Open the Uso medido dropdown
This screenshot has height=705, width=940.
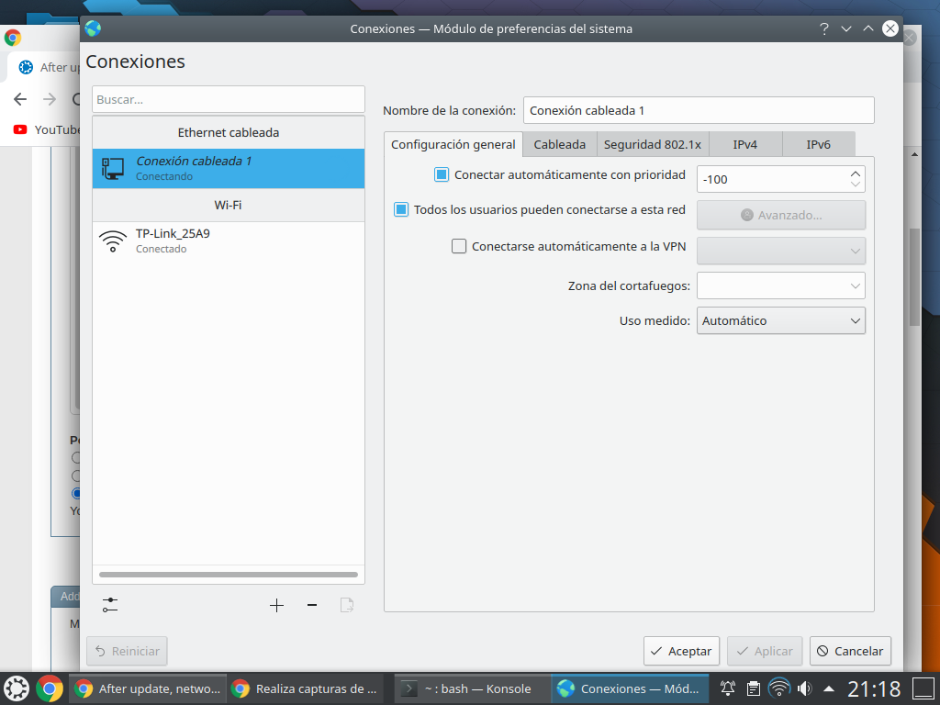click(781, 320)
